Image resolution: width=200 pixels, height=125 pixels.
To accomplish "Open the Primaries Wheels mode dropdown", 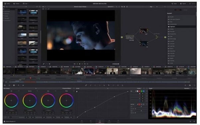I will tap(67, 88).
